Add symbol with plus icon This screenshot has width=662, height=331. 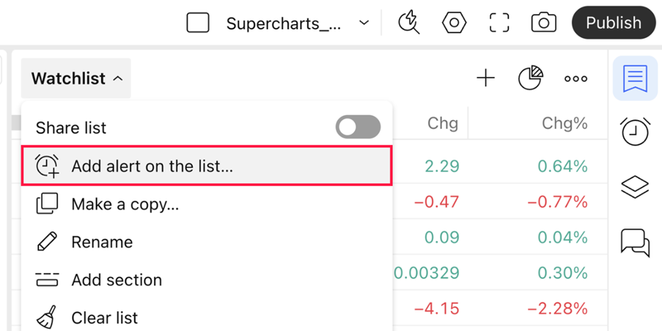(x=485, y=78)
